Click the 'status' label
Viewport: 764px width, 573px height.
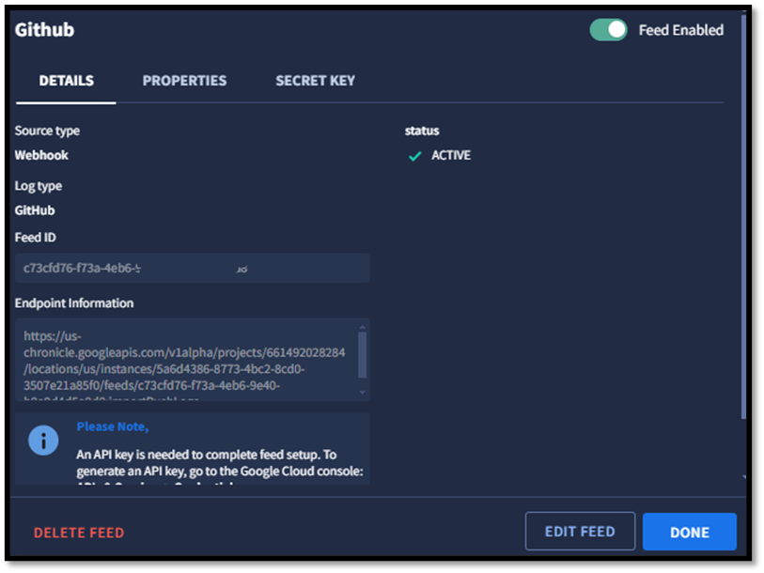click(x=422, y=131)
